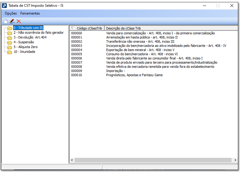
Task: Select row 000003 Incorporação do bem/mercadoria
Action: click(x=166, y=46)
